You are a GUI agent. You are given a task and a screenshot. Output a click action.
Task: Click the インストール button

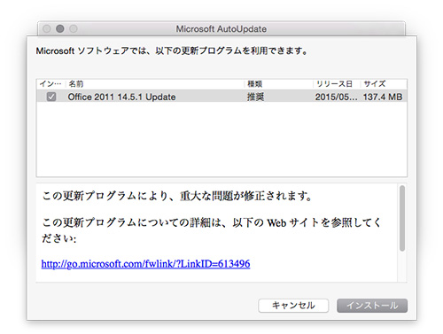point(372,306)
